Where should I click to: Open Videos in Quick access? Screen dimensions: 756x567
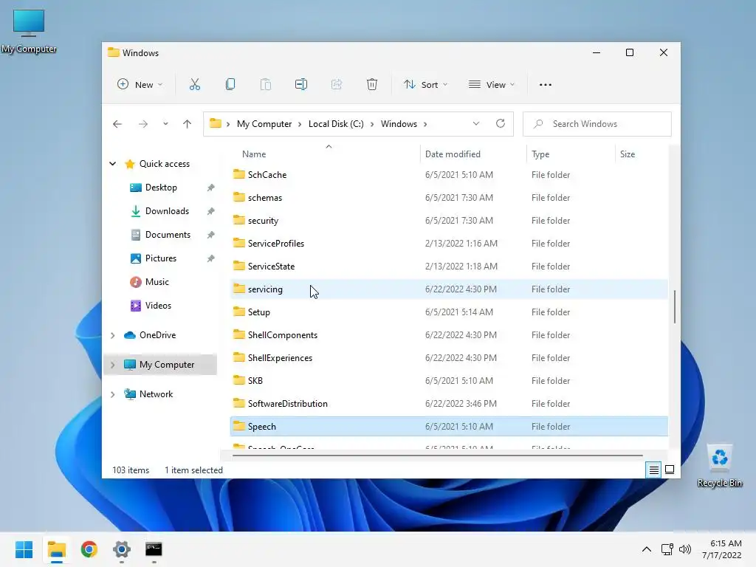[158, 305]
